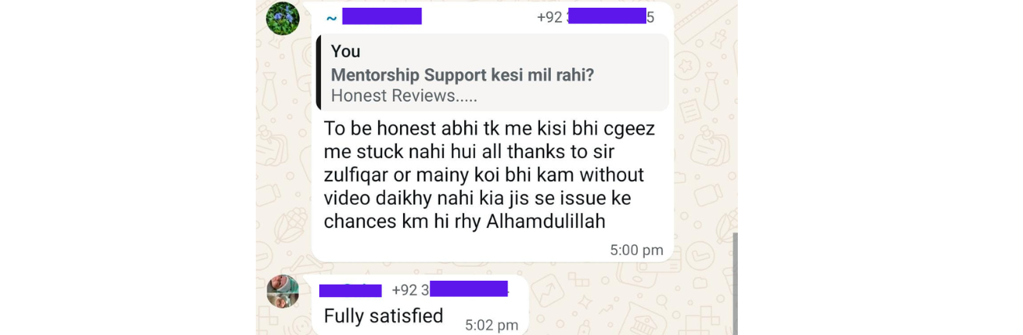Open the blue flower profile picture avatar

283,19
